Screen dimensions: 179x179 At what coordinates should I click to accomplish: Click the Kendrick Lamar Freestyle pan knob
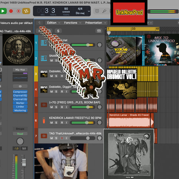[100, 122]
